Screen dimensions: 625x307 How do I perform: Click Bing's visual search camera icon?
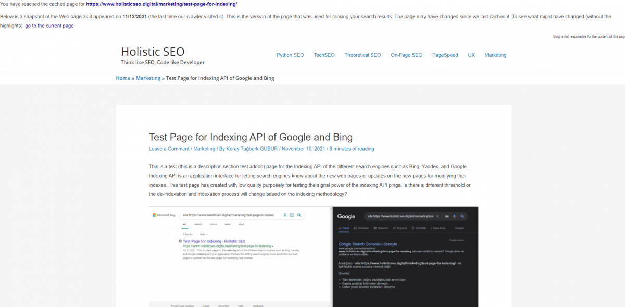(x=292, y=215)
